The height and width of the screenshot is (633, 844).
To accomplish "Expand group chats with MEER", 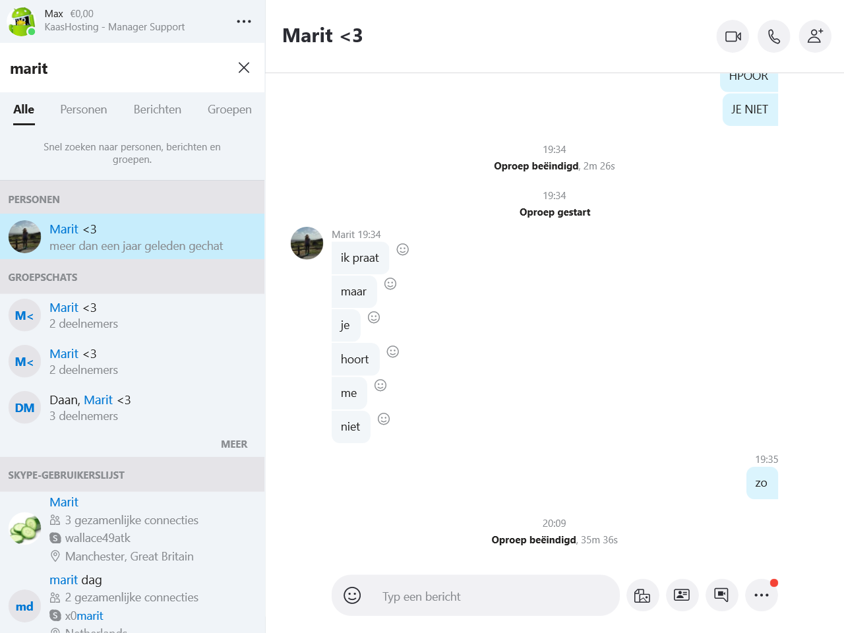I will click(x=234, y=444).
